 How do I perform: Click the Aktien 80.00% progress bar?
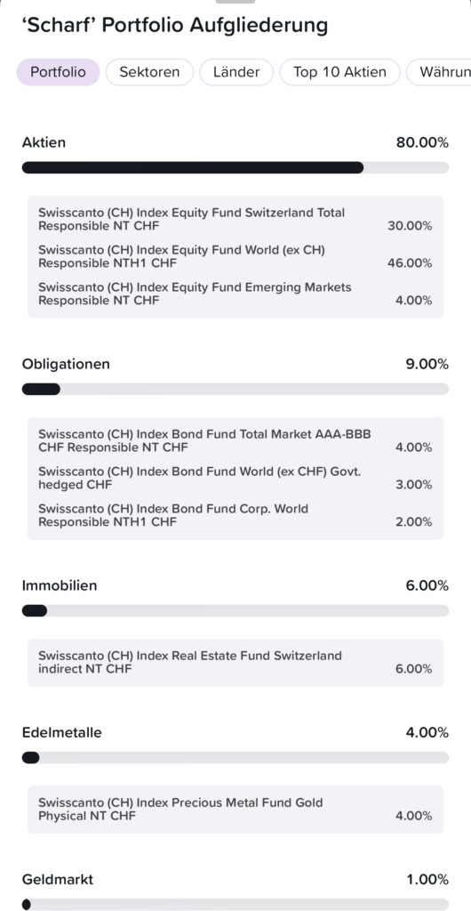click(x=235, y=167)
